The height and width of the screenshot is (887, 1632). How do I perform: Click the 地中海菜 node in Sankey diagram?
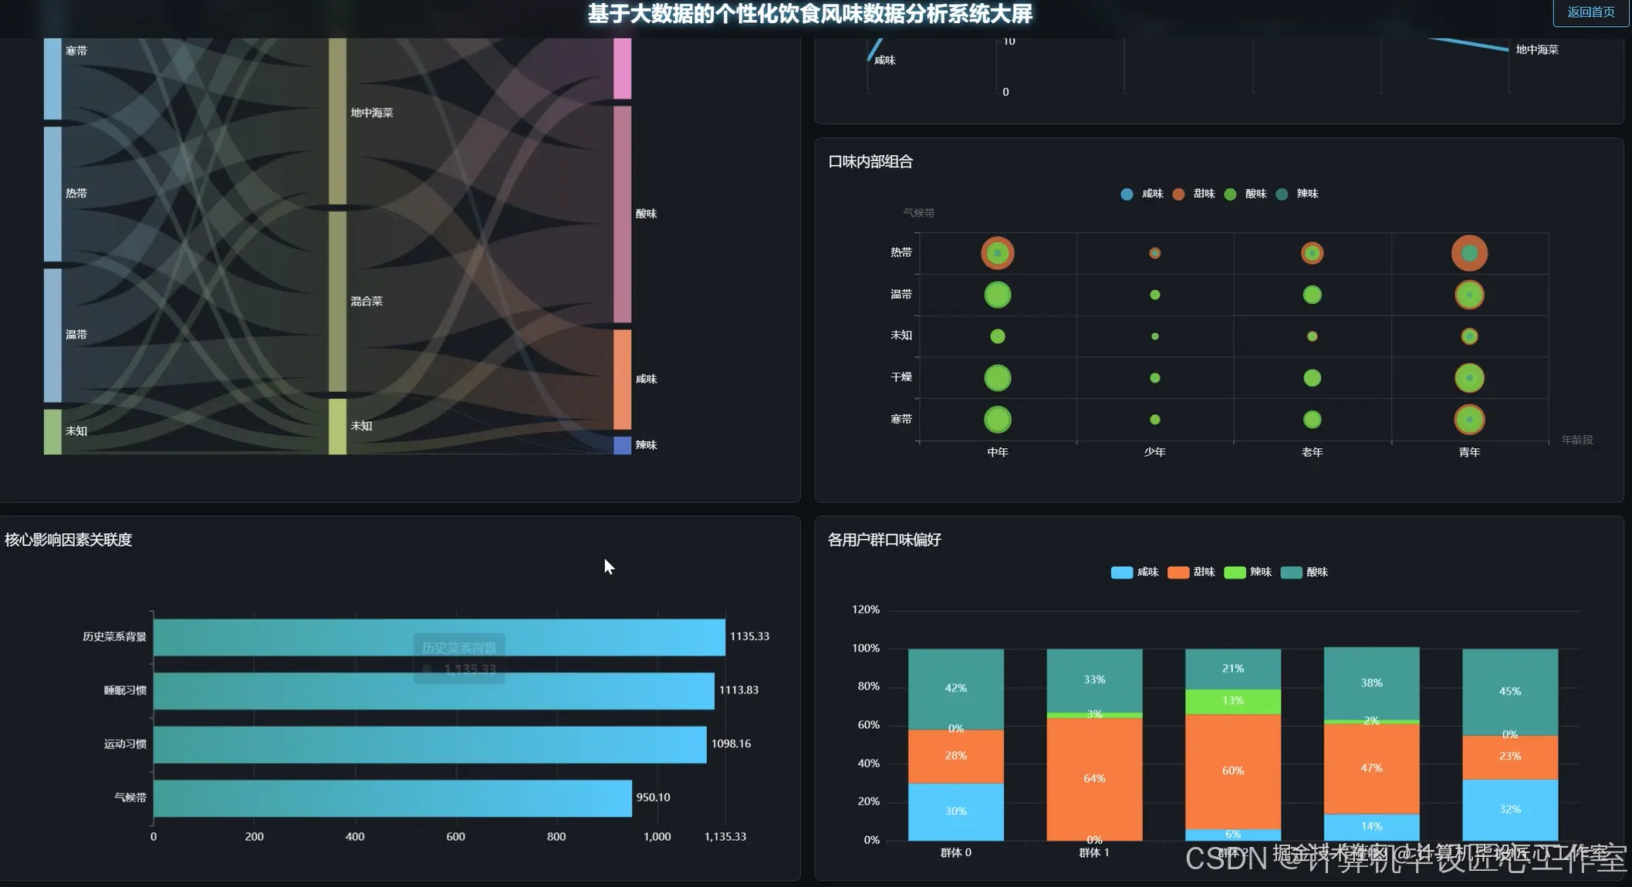tap(337, 121)
